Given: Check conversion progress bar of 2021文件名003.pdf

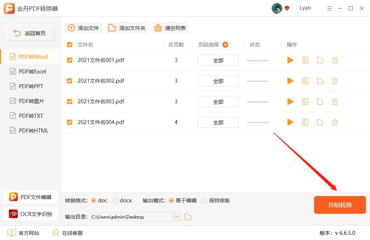Looking at the screenshot, I should (258, 101).
